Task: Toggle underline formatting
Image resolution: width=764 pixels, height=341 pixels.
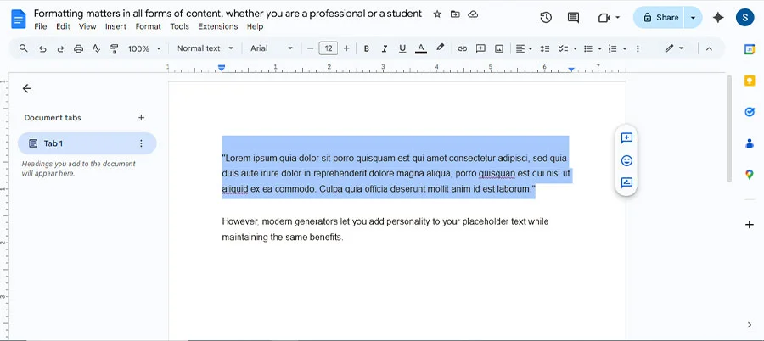Action: [x=402, y=48]
